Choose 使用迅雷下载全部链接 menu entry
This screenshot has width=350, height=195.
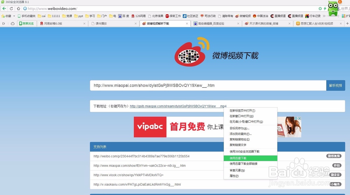251,164
